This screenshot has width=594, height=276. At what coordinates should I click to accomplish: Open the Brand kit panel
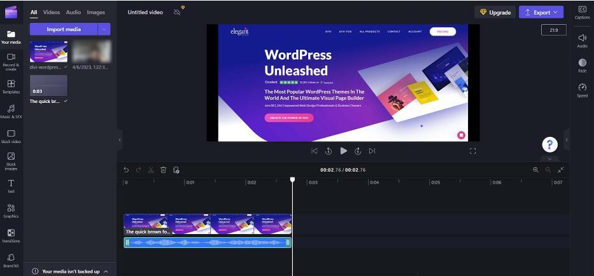tap(11, 261)
